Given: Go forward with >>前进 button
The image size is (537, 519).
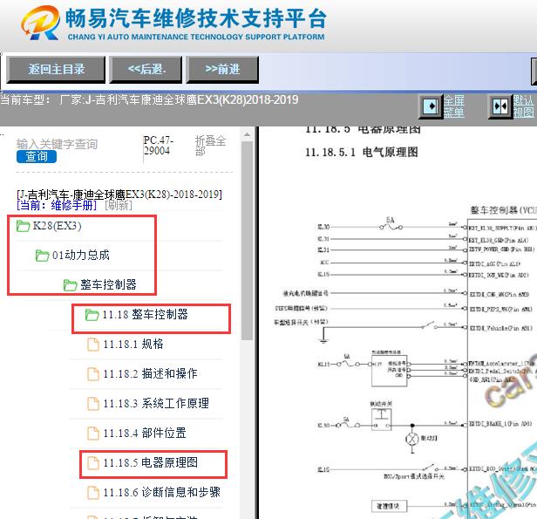Looking at the screenshot, I should tap(222, 70).
